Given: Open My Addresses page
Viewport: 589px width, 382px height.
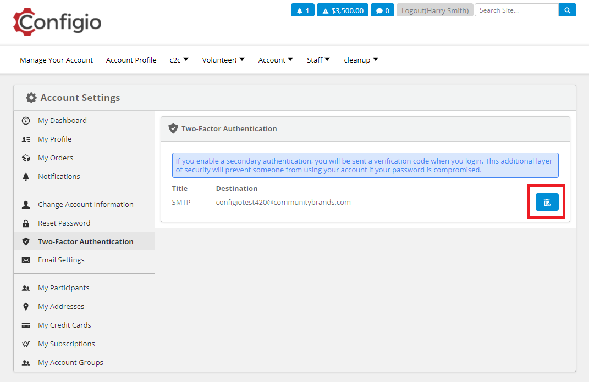Looking at the screenshot, I should [61, 306].
